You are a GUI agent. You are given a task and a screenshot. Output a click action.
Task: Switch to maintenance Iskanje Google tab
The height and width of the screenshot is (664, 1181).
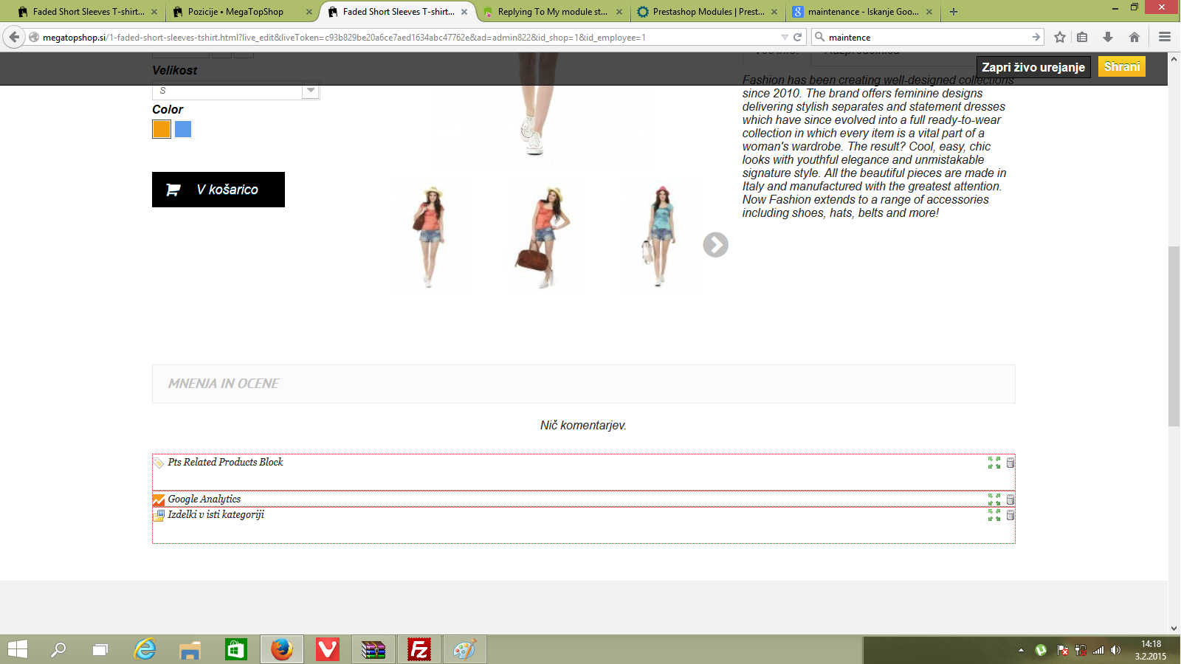pyautogui.click(x=862, y=12)
